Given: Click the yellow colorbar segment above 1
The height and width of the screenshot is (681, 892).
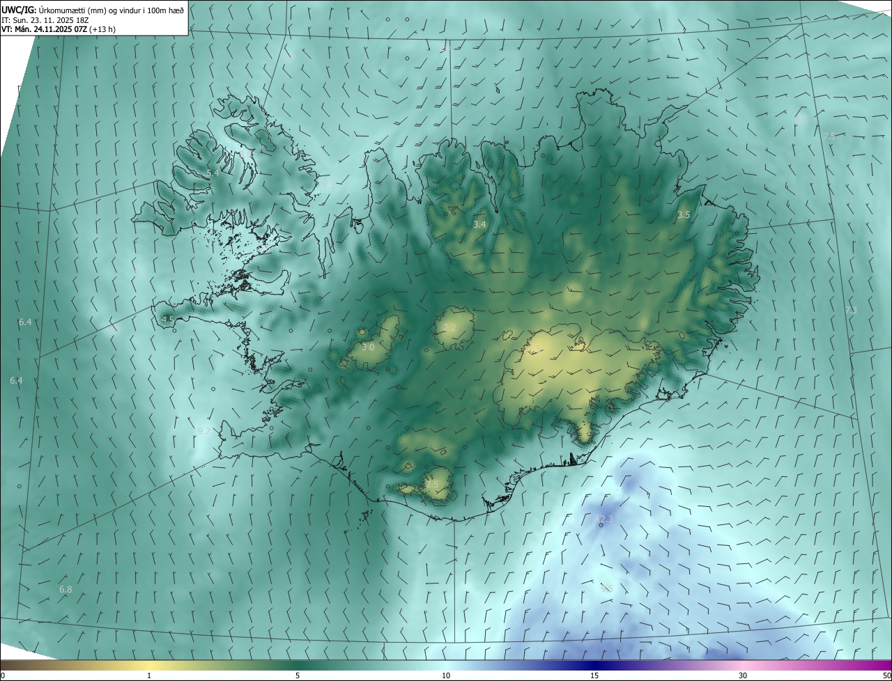Looking at the screenshot, I should tap(149, 665).
